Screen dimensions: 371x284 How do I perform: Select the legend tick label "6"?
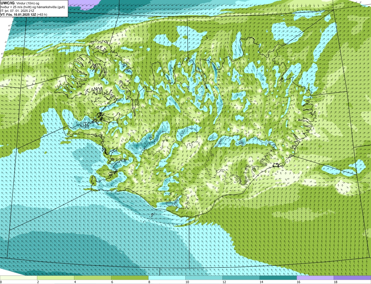[x=112, y=282]
